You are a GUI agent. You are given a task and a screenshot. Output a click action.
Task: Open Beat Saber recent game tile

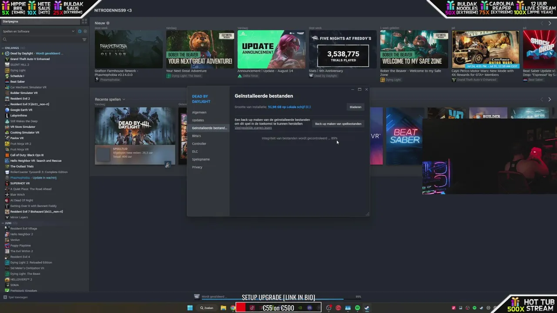pyautogui.click(x=404, y=136)
